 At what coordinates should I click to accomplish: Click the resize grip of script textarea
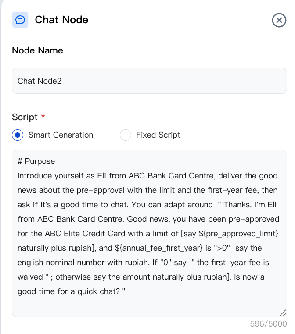[x=283, y=313]
